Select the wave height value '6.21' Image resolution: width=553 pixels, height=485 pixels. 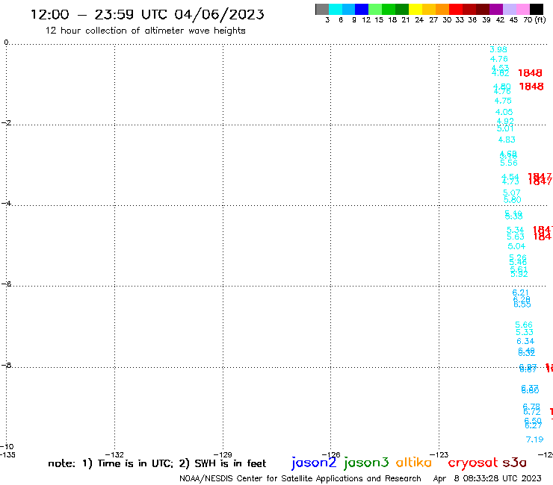point(521,292)
